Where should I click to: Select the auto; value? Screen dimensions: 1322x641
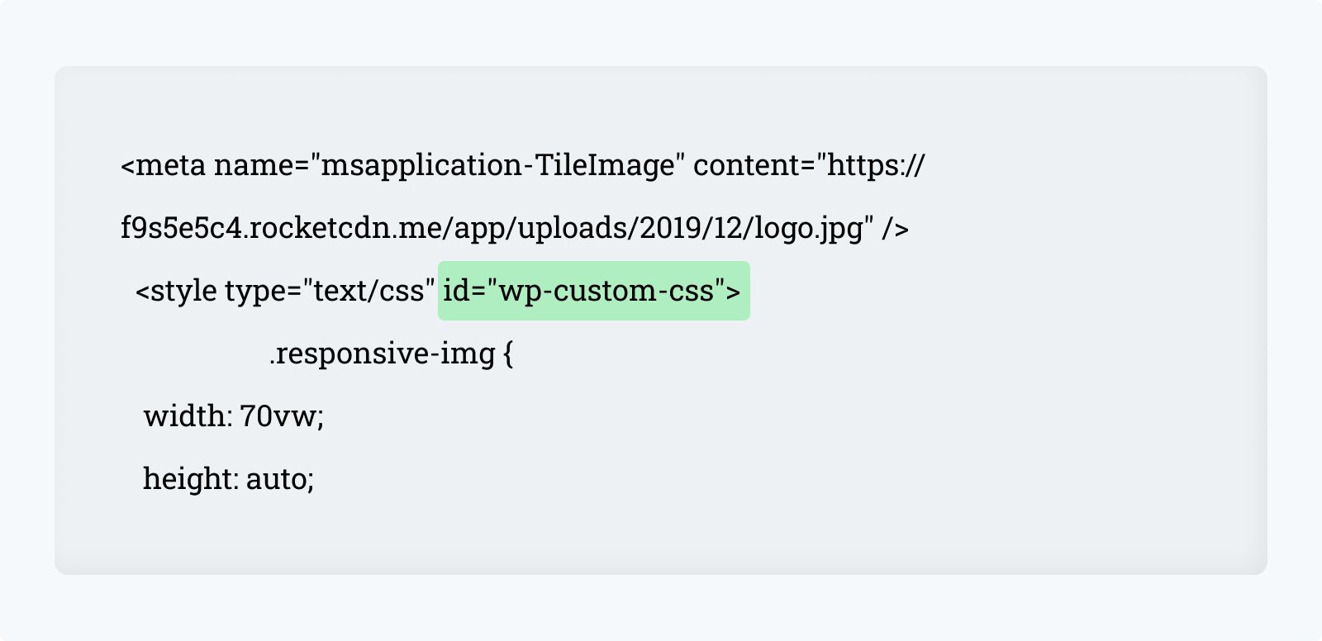(x=280, y=479)
